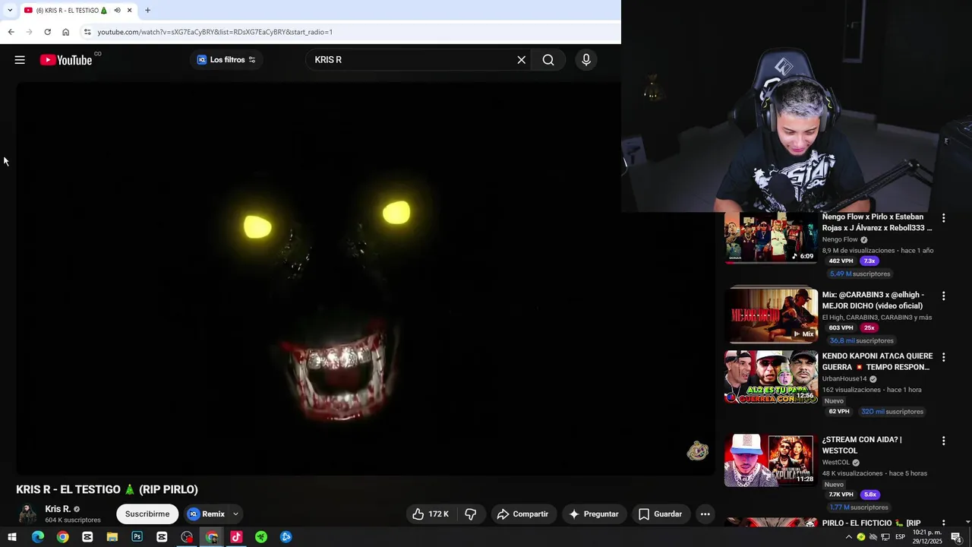Open more actions three-dot menu below video
This screenshot has width=972, height=547.
[x=705, y=514]
